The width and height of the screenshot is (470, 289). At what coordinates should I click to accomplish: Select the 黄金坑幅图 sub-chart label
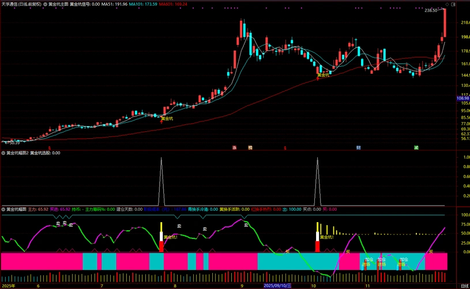click(x=16, y=209)
